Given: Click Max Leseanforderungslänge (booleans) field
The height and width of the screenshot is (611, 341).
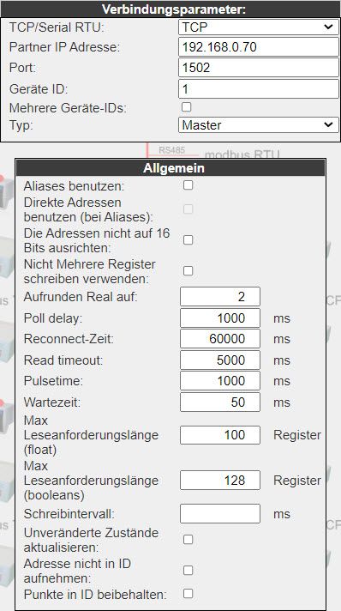Looking at the screenshot, I should click(x=220, y=480).
